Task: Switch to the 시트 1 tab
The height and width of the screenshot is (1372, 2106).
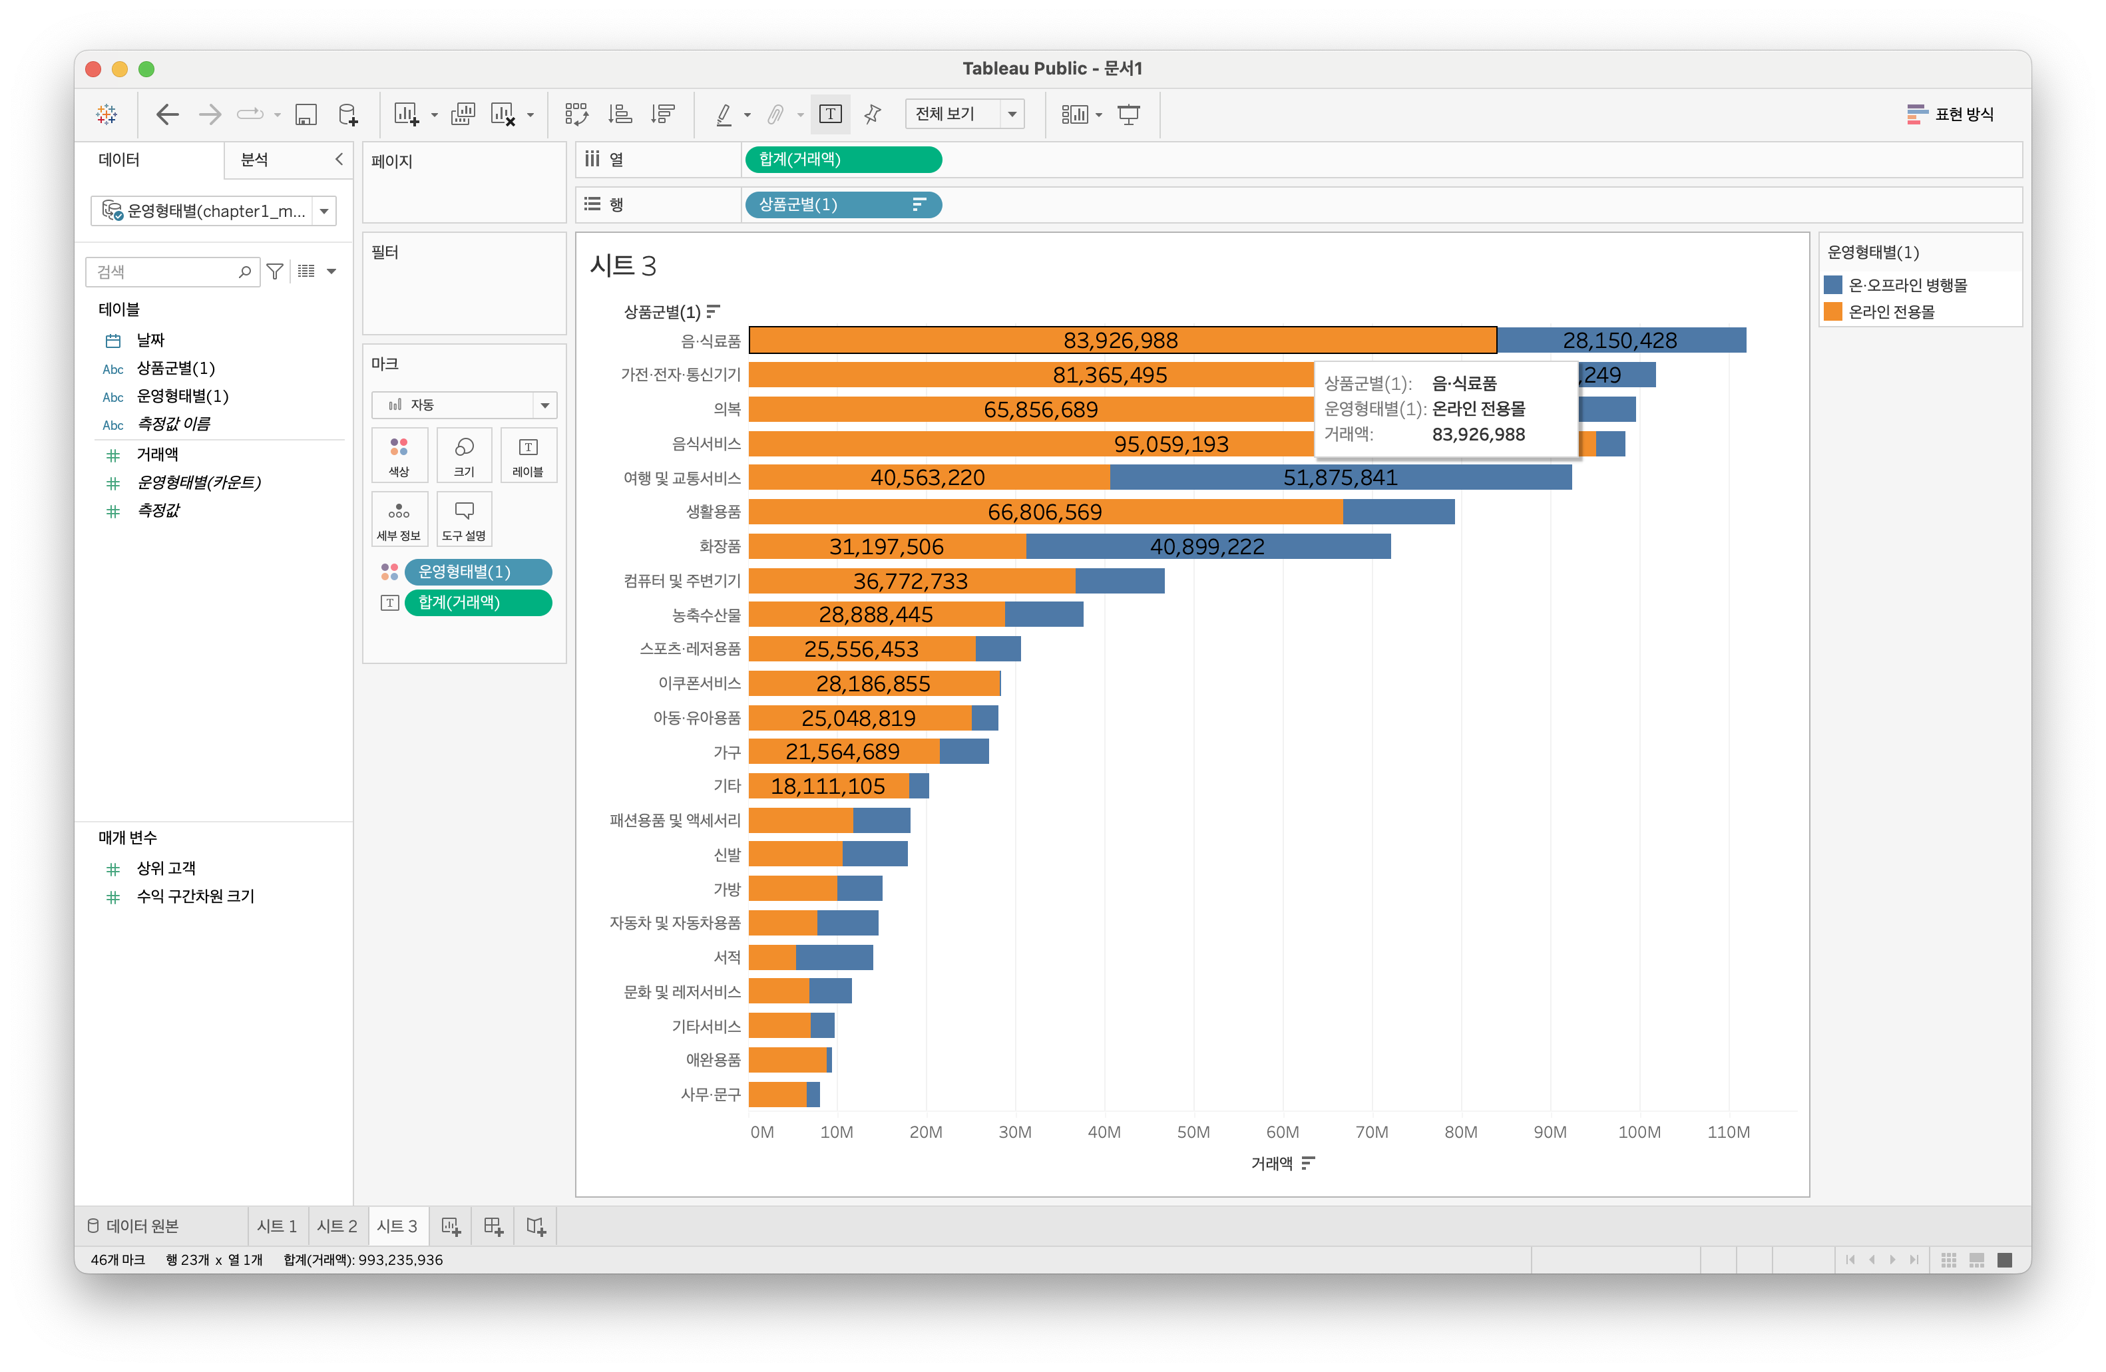Action: (277, 1226)
